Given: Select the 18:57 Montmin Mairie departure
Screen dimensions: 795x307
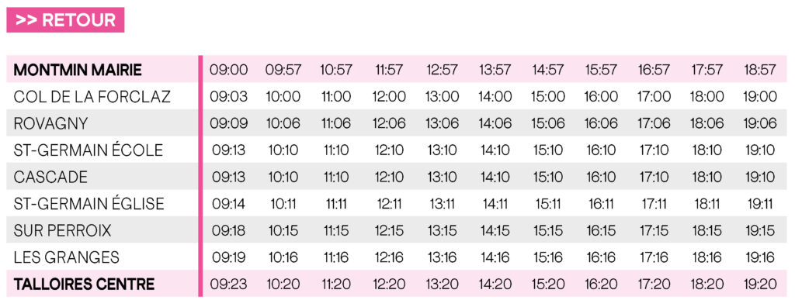Looking at the screenshot, I should 760,70.
